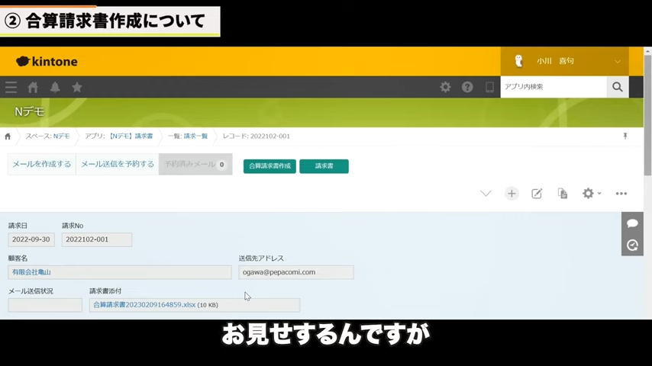Click メールを作成する tab
The image size is (652, 366).
pos(41,164)
